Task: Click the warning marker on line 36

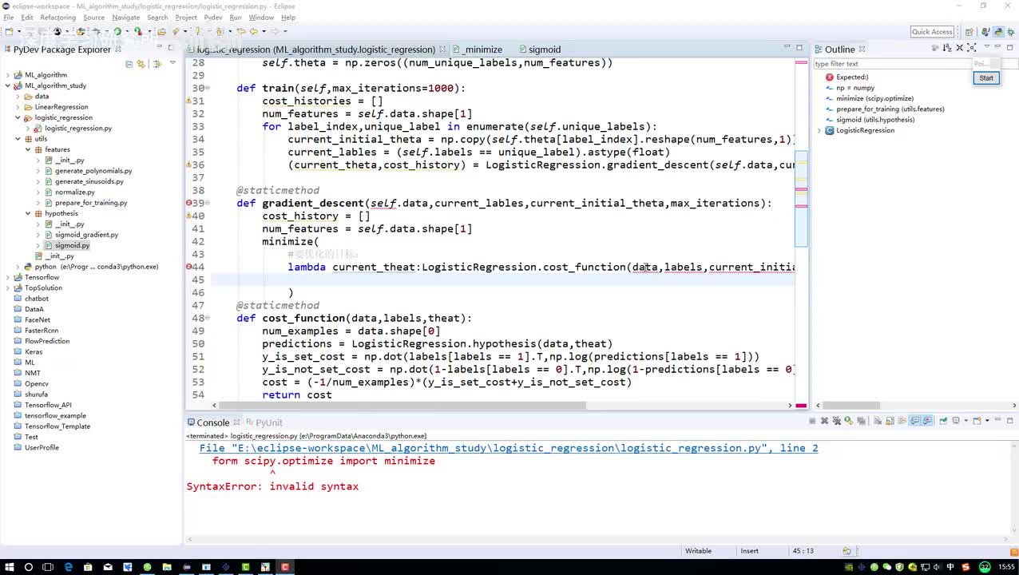Action: (x=188, y=165)
